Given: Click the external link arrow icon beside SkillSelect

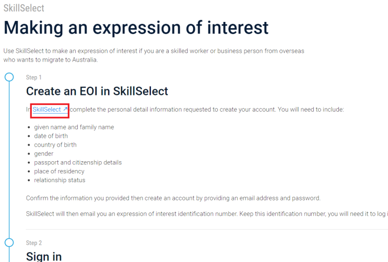Looking at the screenshot, I should [65, 110].
